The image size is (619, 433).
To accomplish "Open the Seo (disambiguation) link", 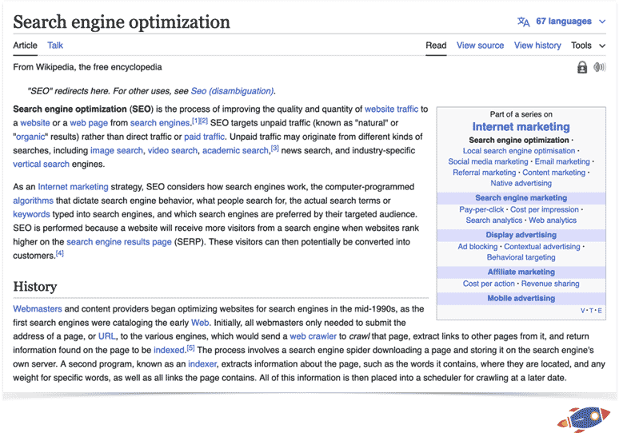I will 232,91.
